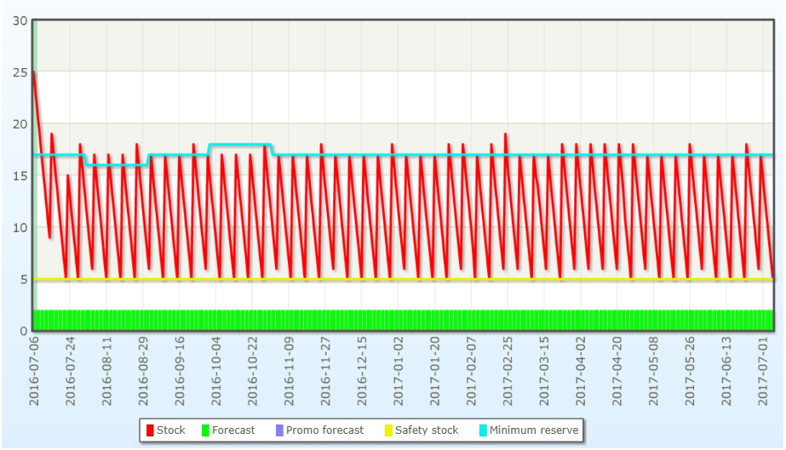The height and width of the screenshot is (450, 786).
Task: Click the purple Promo forecast legend swatch
Action: (279, 430)
